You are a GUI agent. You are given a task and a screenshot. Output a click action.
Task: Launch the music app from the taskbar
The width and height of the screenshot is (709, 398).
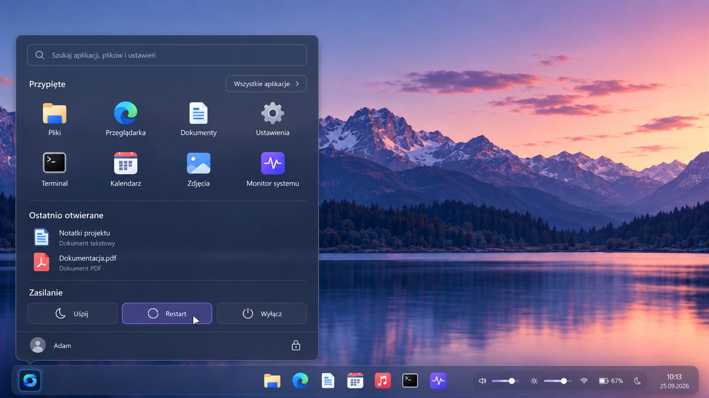coord(383,380)
